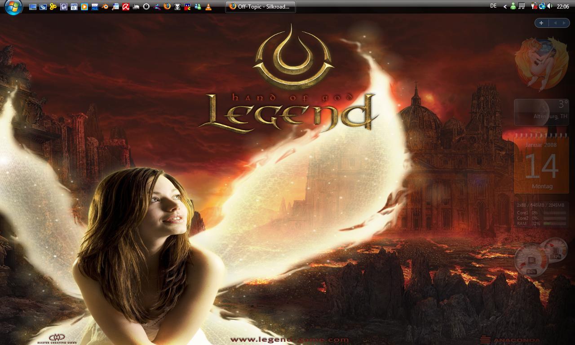Add a gadget with sidebar plus button
Viewport: 575px width, 345px height.
tap(541, 23)
